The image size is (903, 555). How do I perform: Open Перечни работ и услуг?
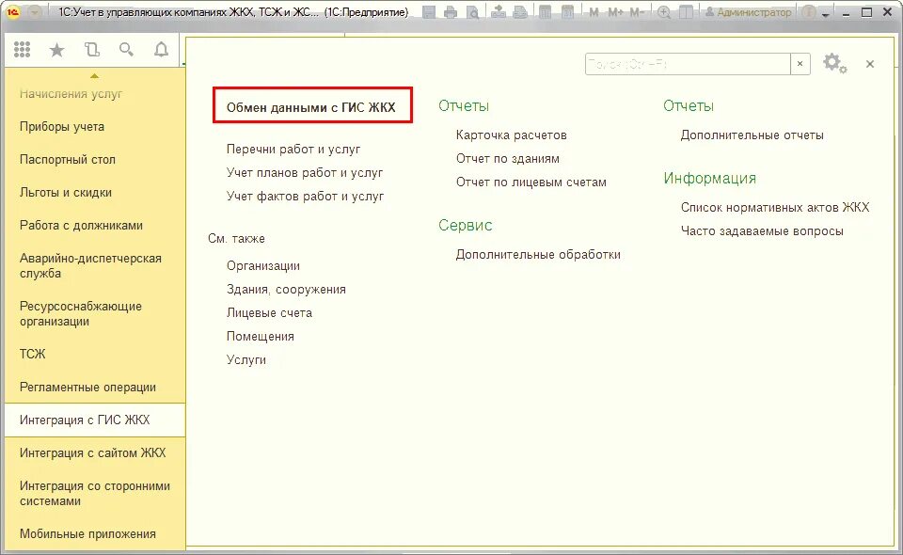click(x=293, y=150)
